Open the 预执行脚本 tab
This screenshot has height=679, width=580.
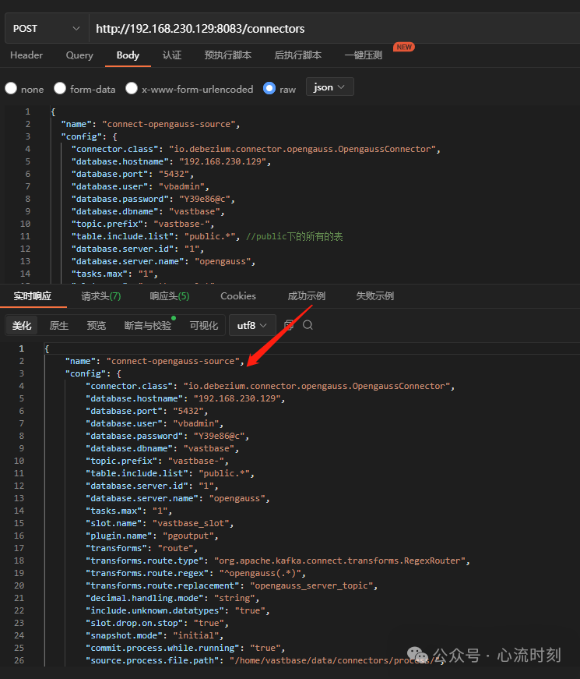click(228, 55)
